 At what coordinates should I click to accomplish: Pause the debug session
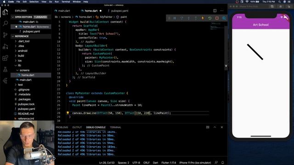click(175, 18)
